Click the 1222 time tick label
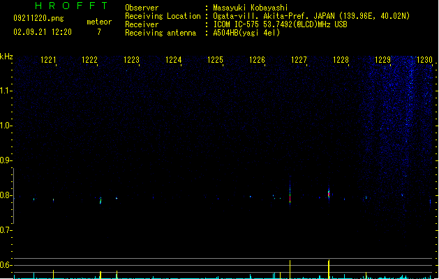This screenshot has width=439, height=279. coord(89,60)
